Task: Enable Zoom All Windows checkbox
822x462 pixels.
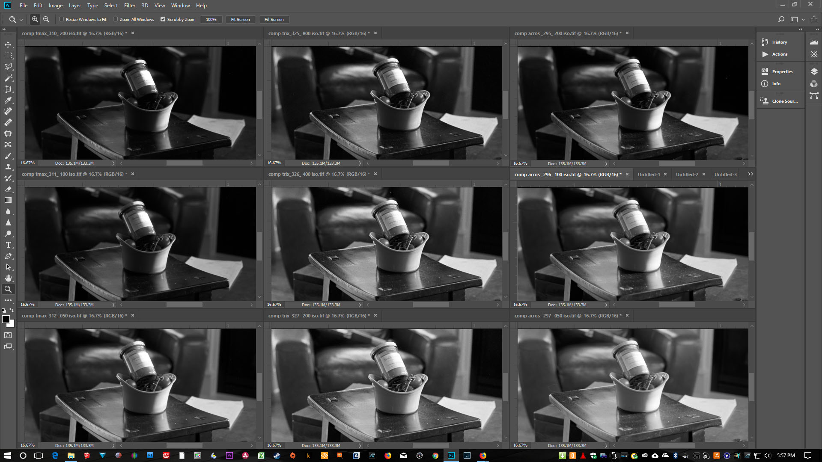Action: (116, 19)
